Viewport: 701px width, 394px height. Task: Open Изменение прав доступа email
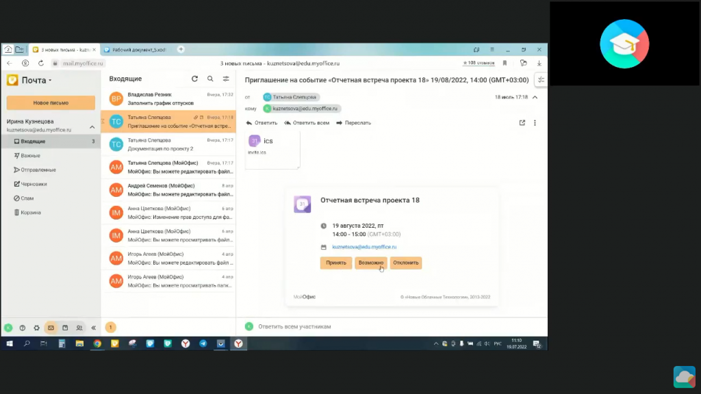[x=168, y=213]
